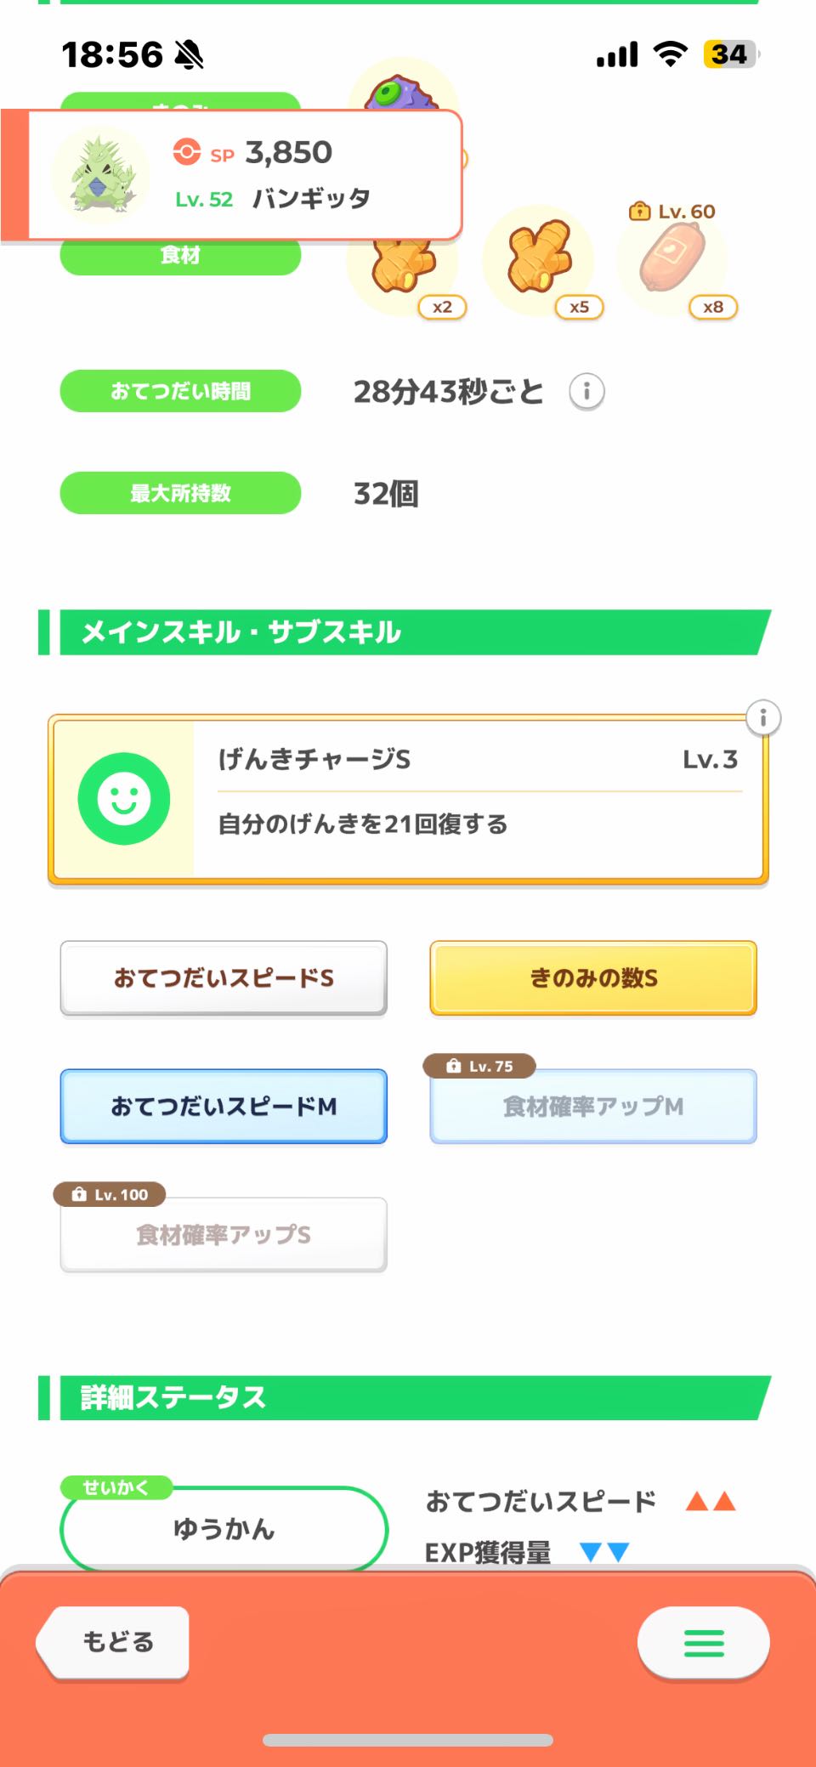Select the おてつだいスピードM sub skill
Screen dimensions: 816x1767
click(224, 1107)
